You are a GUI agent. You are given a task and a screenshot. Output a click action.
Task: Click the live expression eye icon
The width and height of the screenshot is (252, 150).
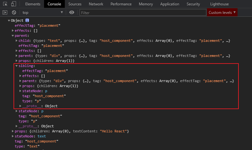(x=72, y=12)
